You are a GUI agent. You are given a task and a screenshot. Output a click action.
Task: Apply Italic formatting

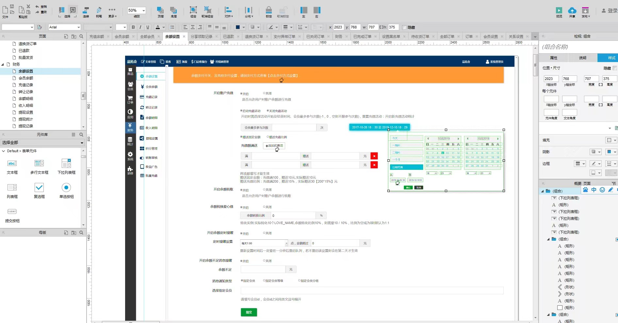coord(140,27)
